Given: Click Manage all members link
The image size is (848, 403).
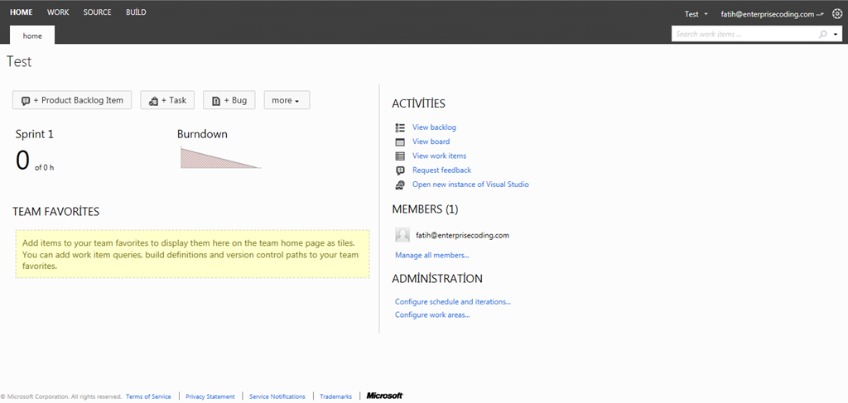Looking at the screenshot, I should pyautogui.click(x=432, y=255).
